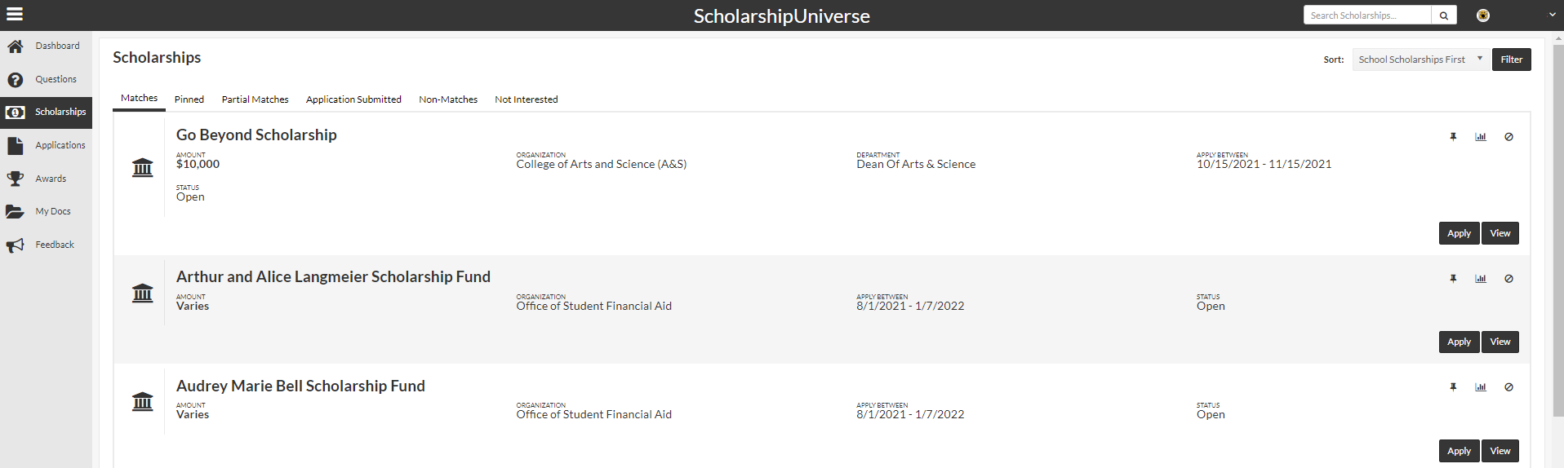Mark Audrey Marie Bell fund not interested
Screen dimensions: 1564x468
(x=1508, y=387)
